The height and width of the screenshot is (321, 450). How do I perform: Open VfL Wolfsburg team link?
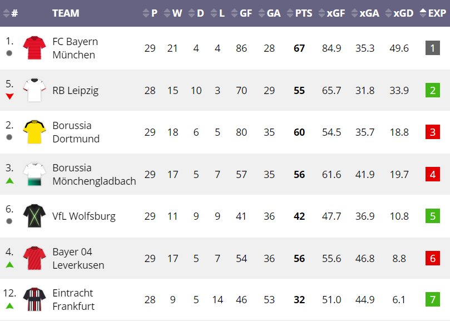(x=84, y=216)
